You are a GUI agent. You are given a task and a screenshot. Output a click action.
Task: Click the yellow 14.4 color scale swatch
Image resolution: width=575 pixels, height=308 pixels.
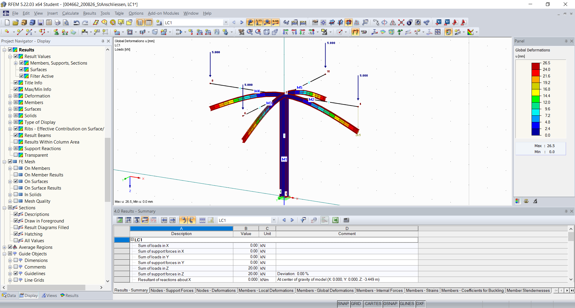tap(536, 92)
